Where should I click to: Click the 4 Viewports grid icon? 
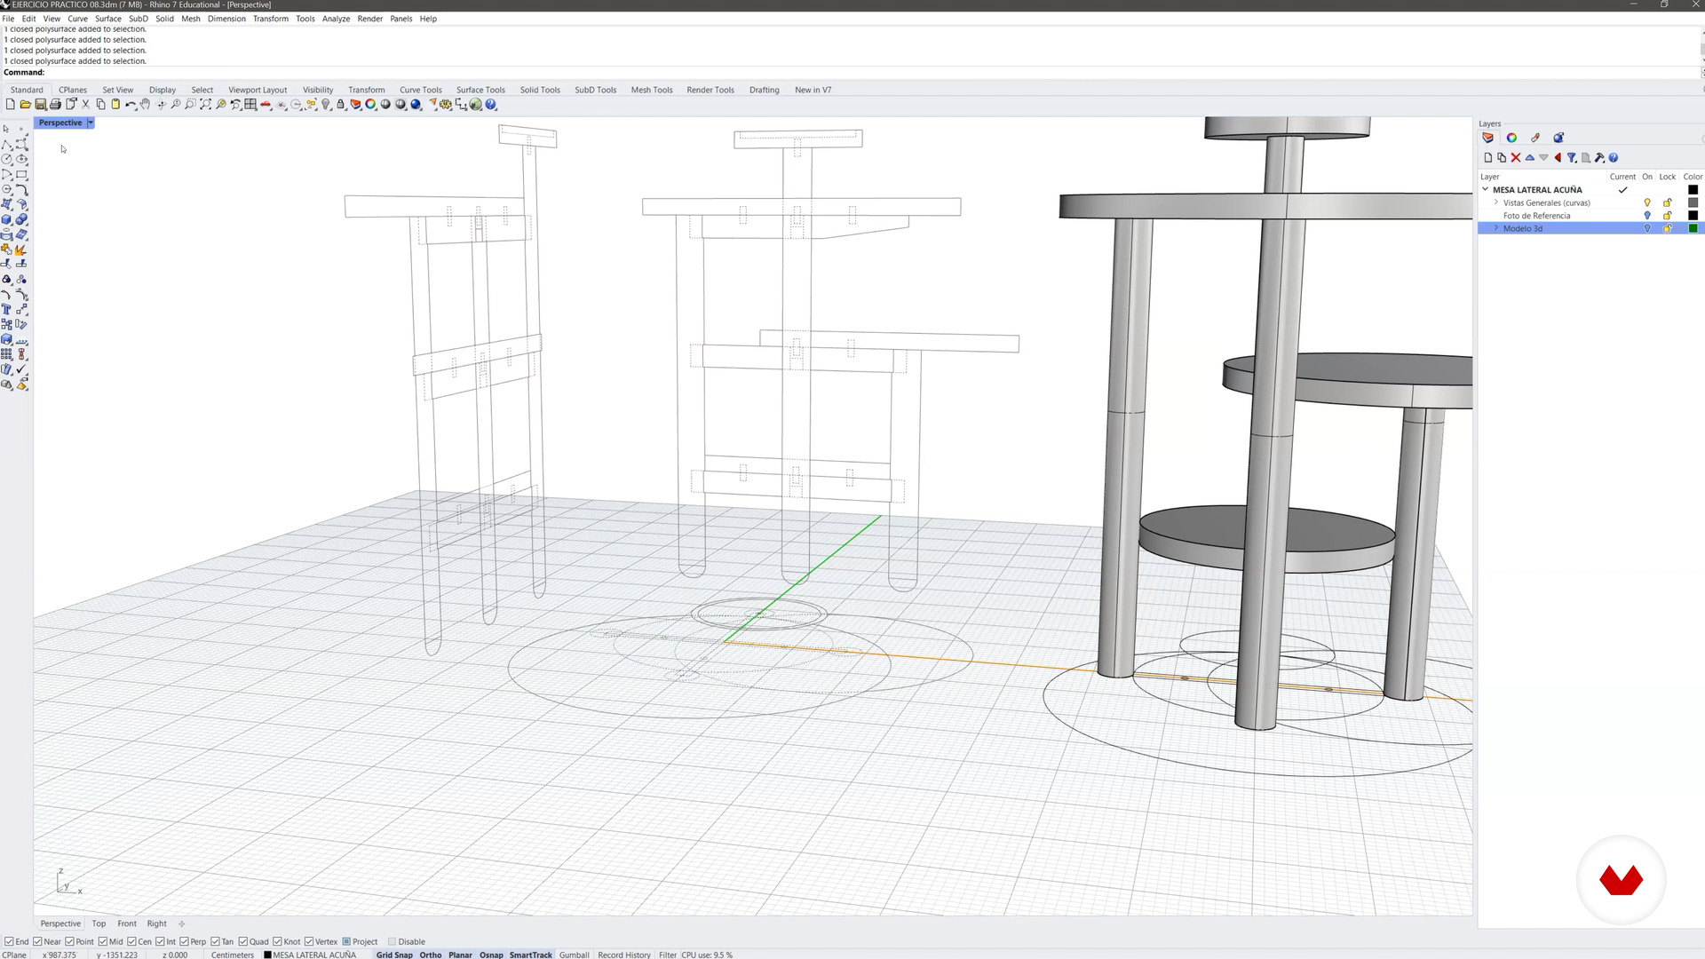tap(250, 105)
